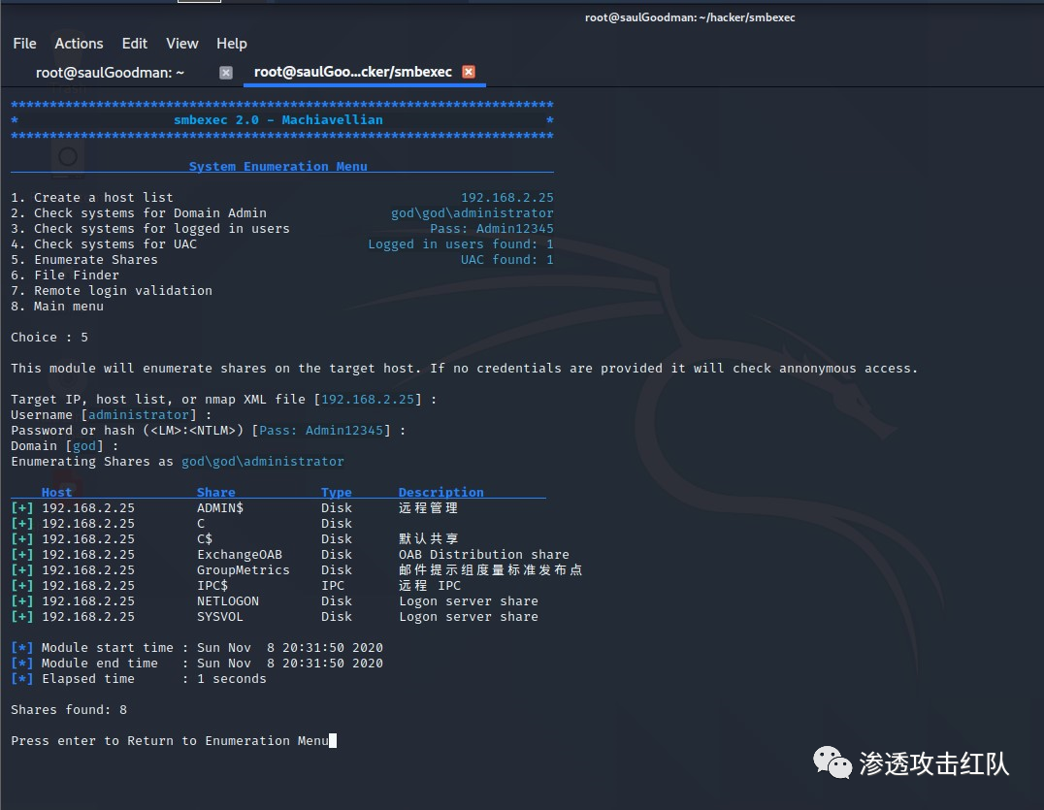Close the root@saulGoodman: ~ tab with its gray X
The height and width of the screenshot is (810, 1044).
click(x=226, y=73)
